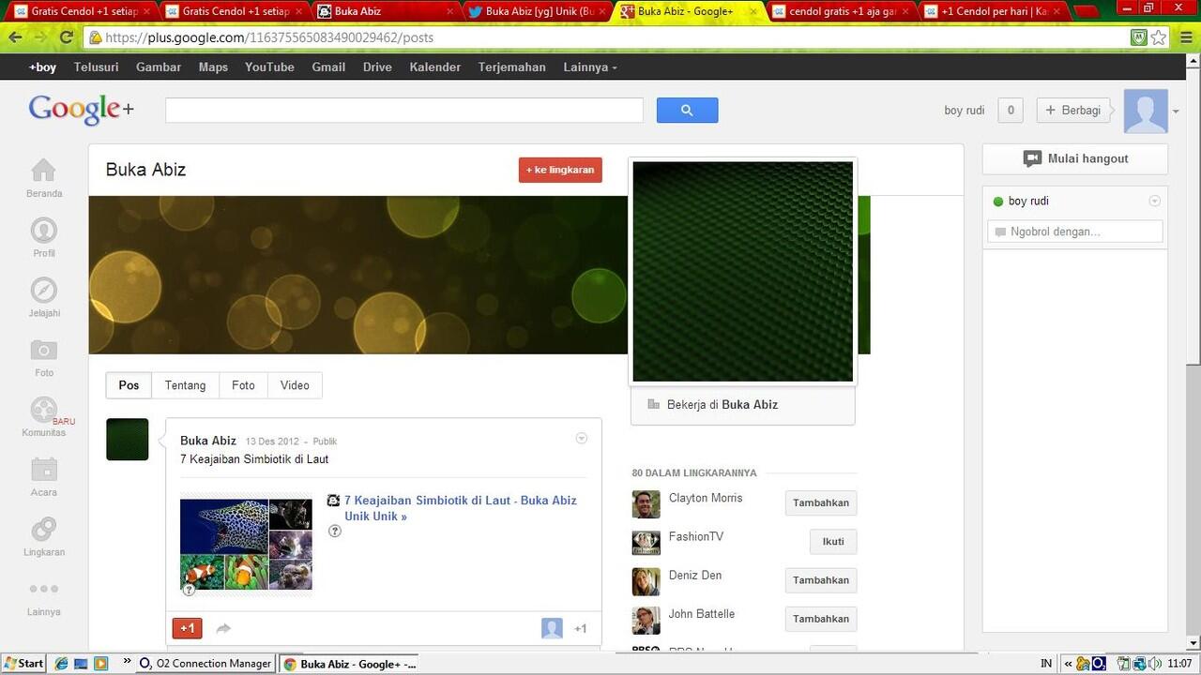Click John Battelle profile picture
This screenshot has height=675, width=1201.
[x=646, y=620]
